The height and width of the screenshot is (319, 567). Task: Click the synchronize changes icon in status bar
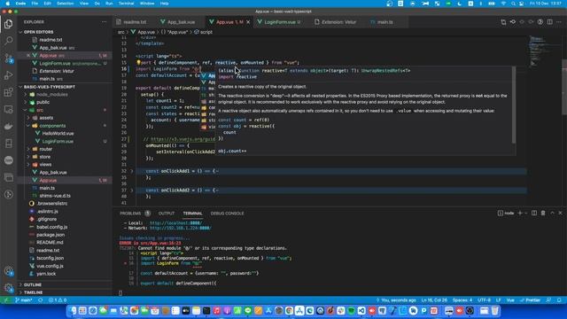click(x=41, y=300)
